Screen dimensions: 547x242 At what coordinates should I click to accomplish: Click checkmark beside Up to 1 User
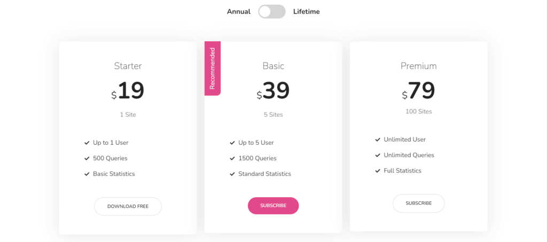[87, 143]
